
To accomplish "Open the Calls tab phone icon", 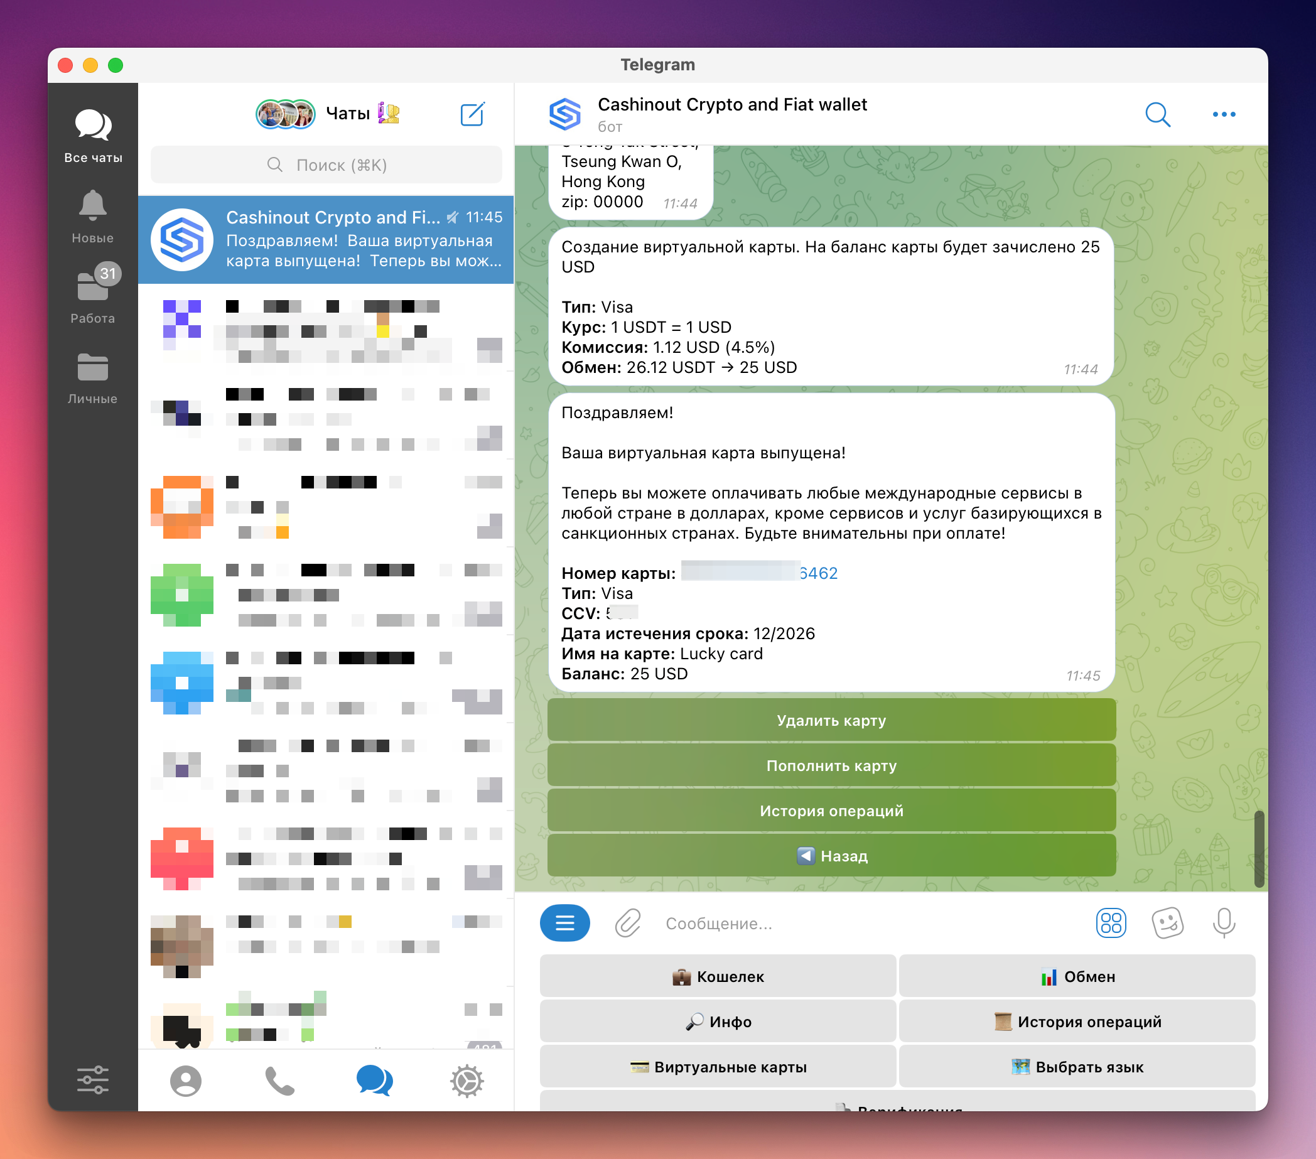I will [x=279, y=1081].
